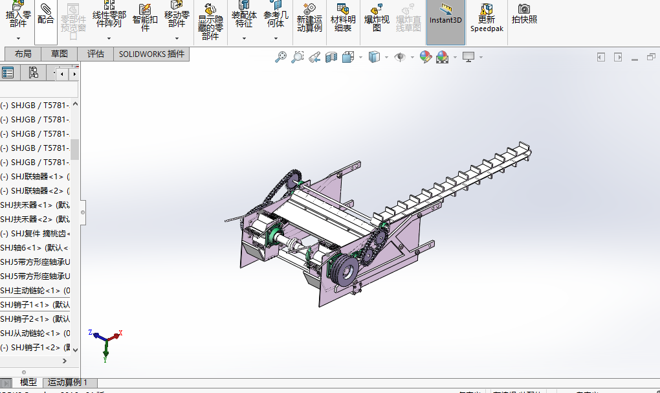Select tree item (-) SHJ联轴器<2>

(35, 191)
